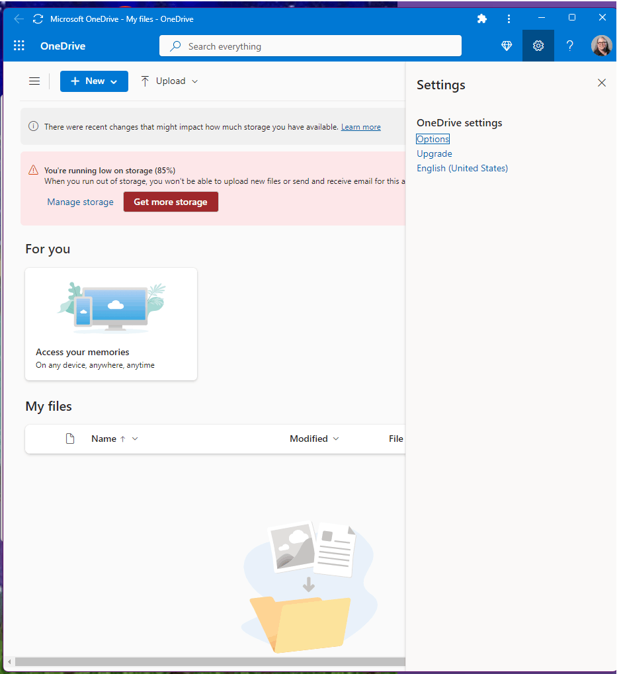Click the File column header
The width and height of the screenshot is (621, 674).
point(395,439)
